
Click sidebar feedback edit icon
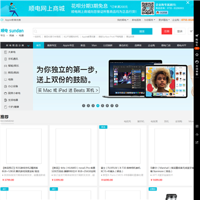(197, 142)
